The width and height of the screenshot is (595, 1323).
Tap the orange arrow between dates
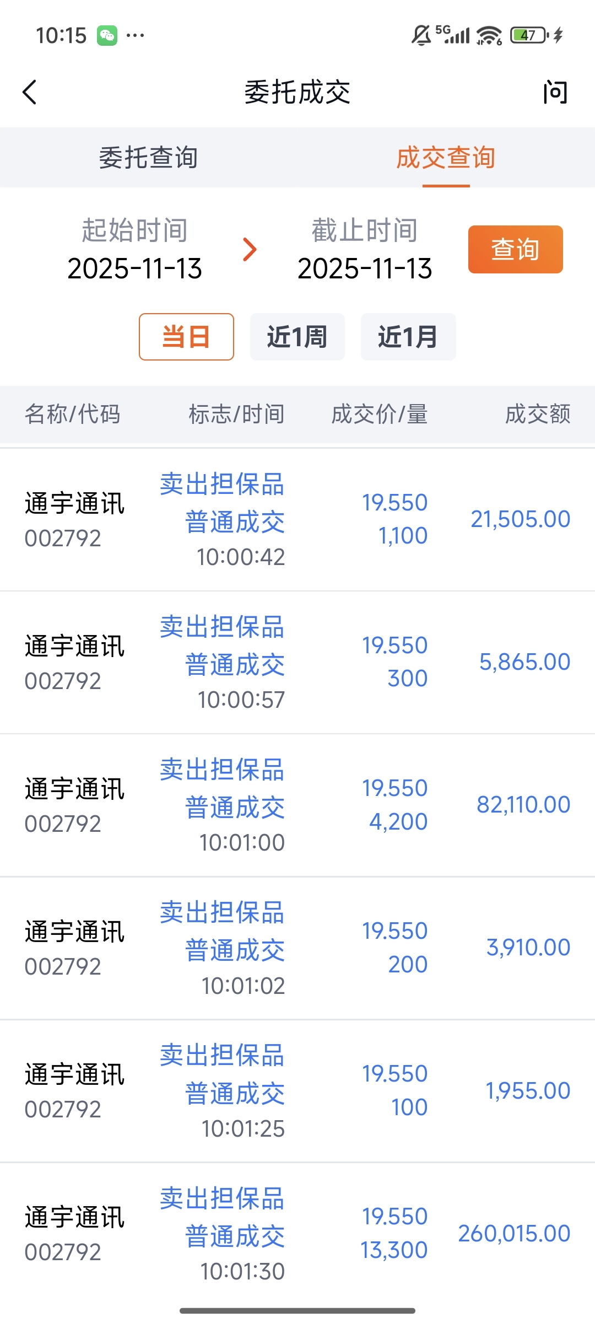pos(250,250)
